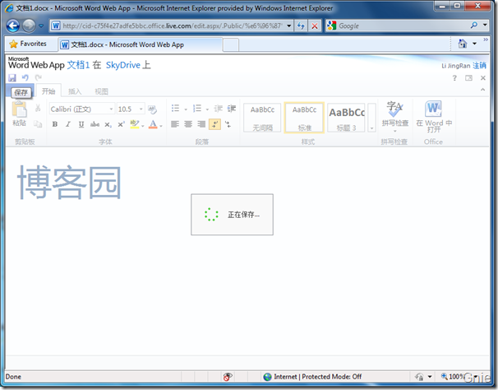Toggle underline formatting

(81, 124)
